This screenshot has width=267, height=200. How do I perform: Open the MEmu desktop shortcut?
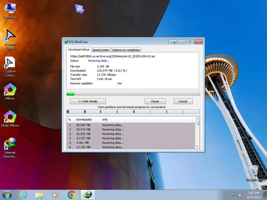click(10, 91)
